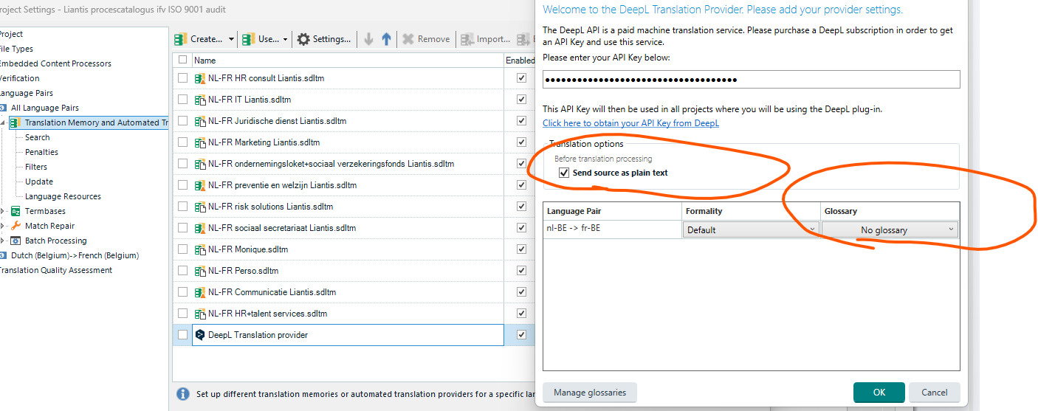Expand the Create dropdown arrow
Screen dimensions: 1038x411
point(231,39)
